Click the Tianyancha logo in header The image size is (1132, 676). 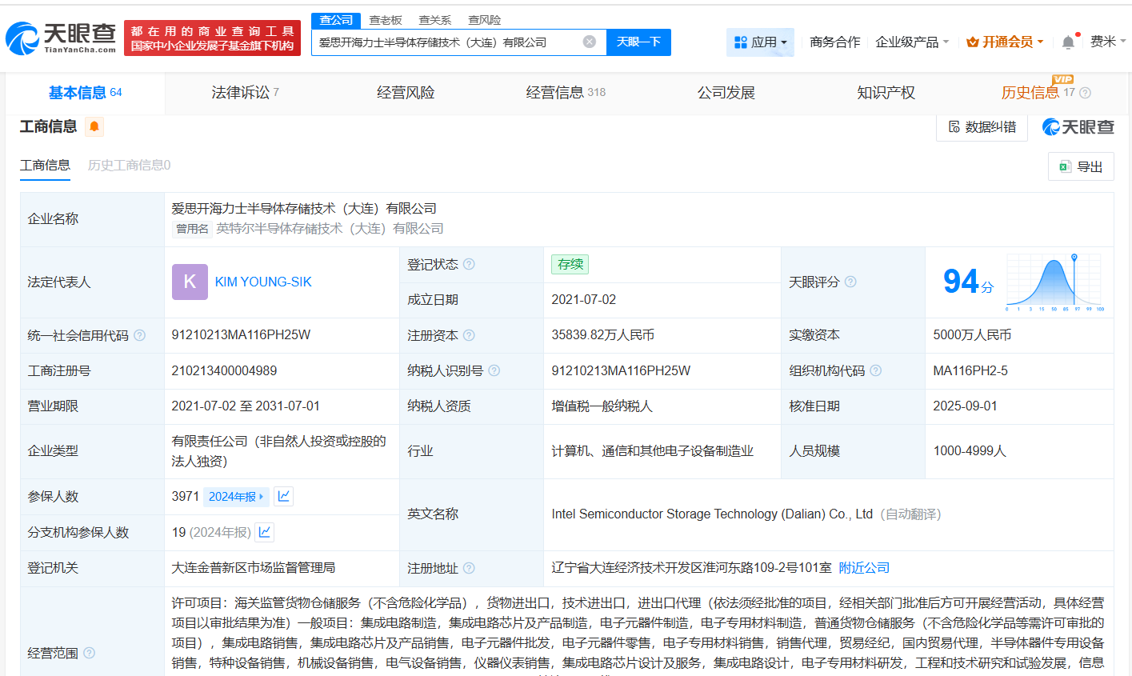61,38
